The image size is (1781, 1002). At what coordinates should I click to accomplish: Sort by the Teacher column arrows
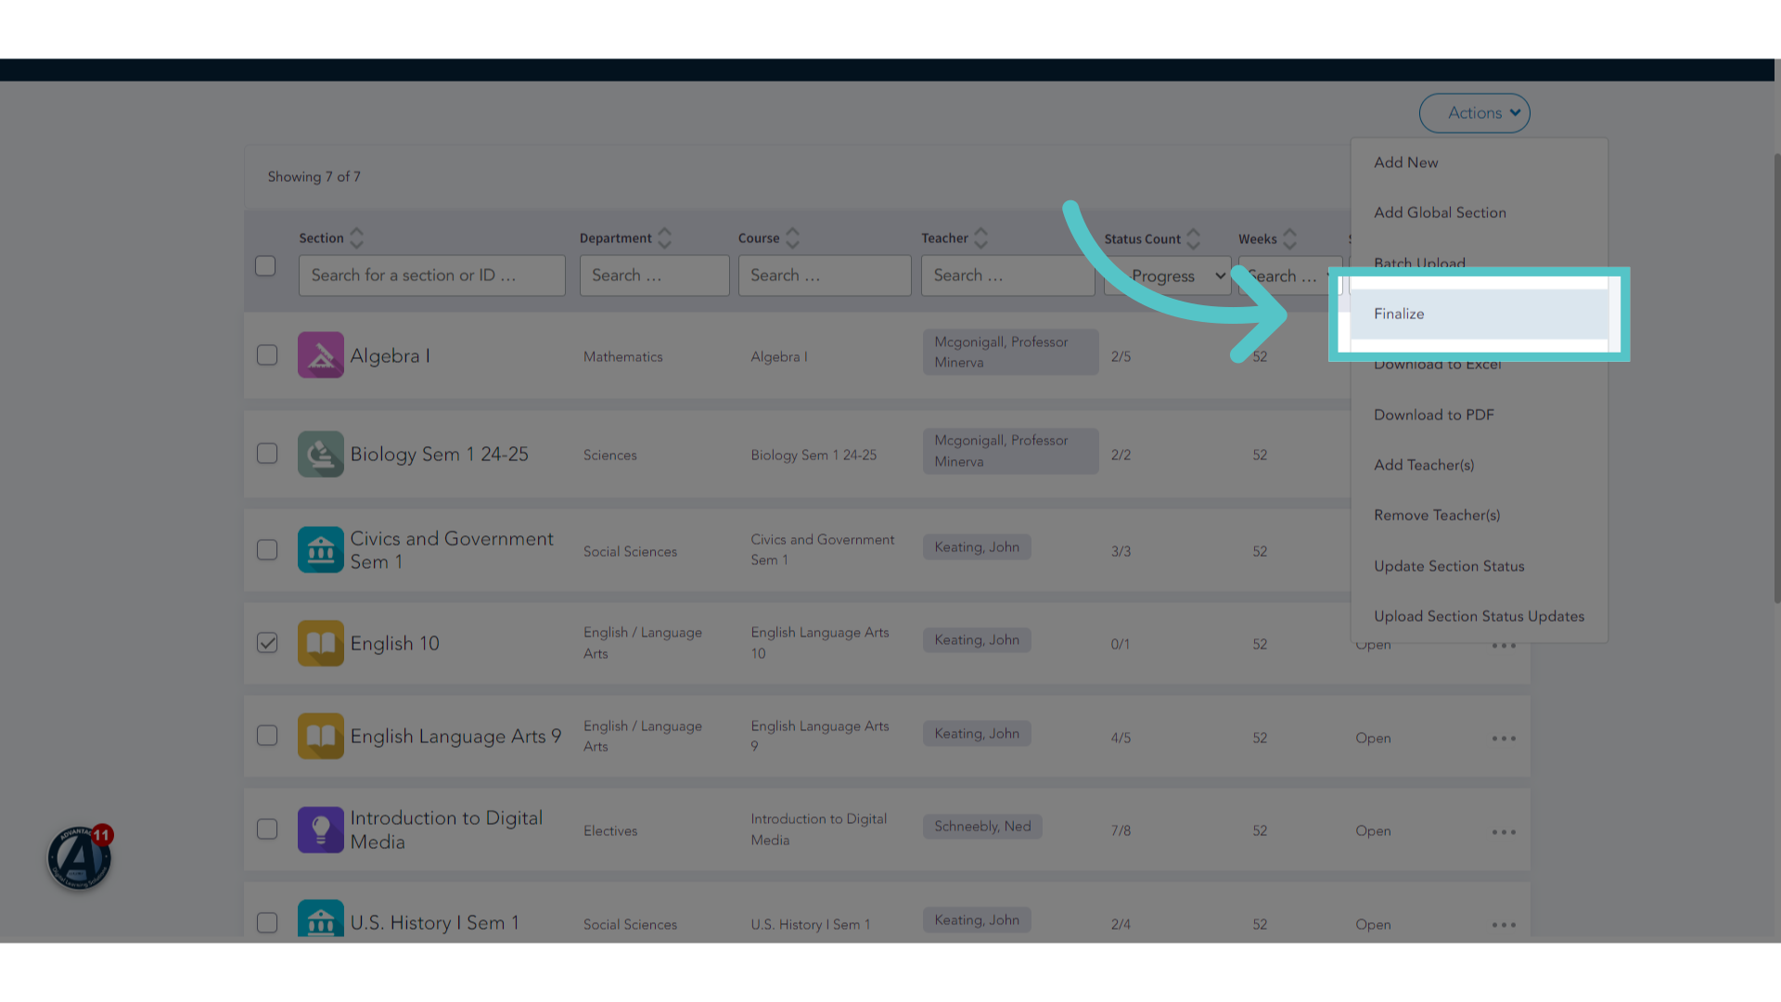[980, 238]
